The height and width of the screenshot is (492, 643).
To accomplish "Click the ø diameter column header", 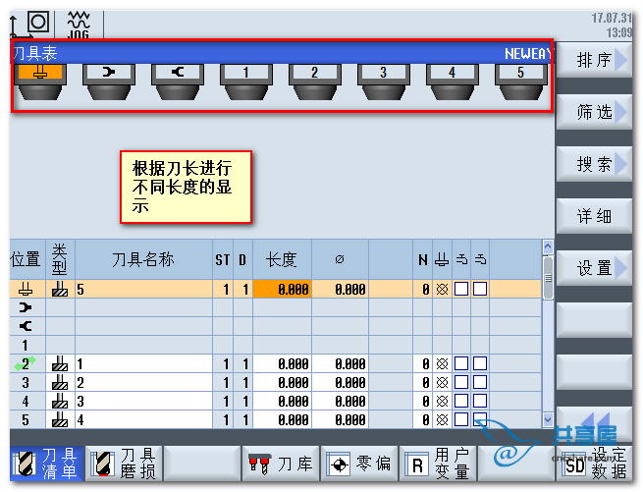I will pos(340,259).
